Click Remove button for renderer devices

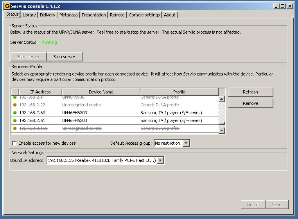click(250, 103)
